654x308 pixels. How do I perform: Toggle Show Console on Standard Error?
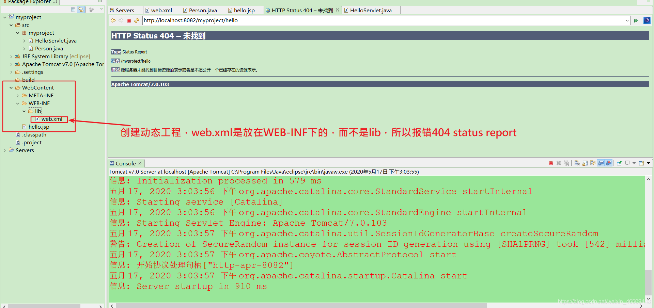click(609, 163)
